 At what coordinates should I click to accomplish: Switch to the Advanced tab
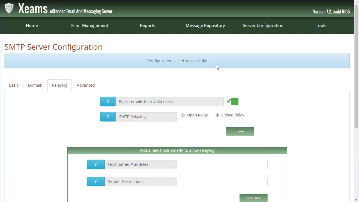[86, 85]
